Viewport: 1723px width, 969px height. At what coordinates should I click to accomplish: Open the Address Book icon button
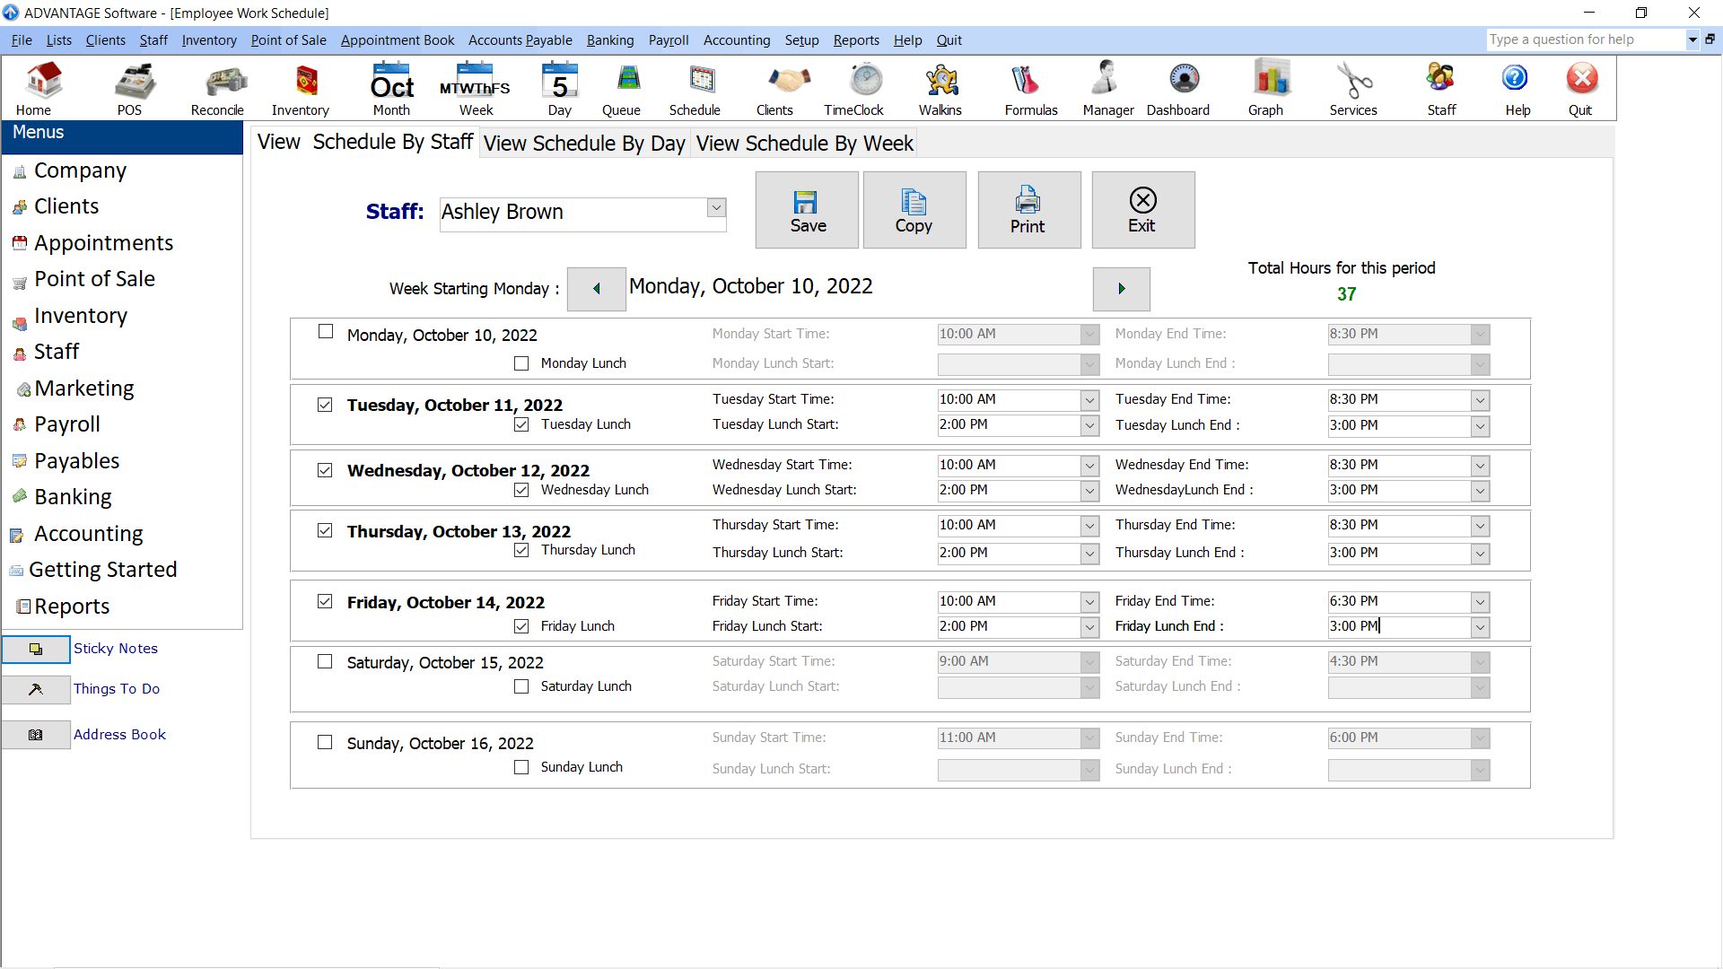click(36, 735)
